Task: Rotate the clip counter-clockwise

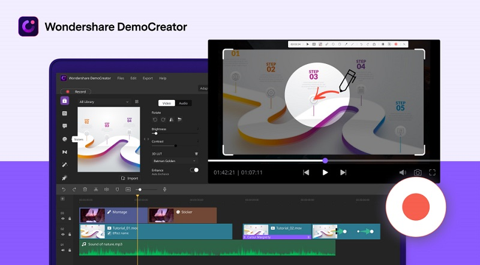Action: (155, 120)
